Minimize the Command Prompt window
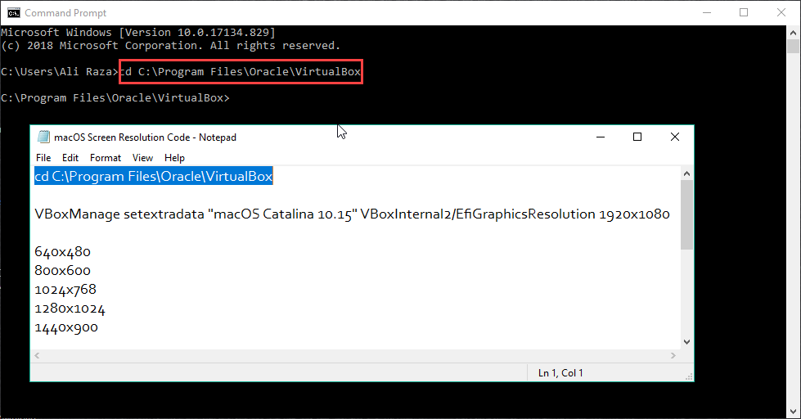 (706, 12)
